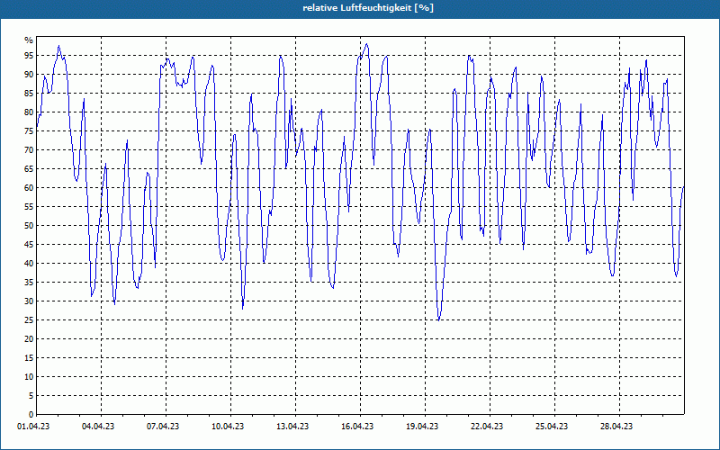
Task: Click the y-axis value 50
Action: [29, 226]
